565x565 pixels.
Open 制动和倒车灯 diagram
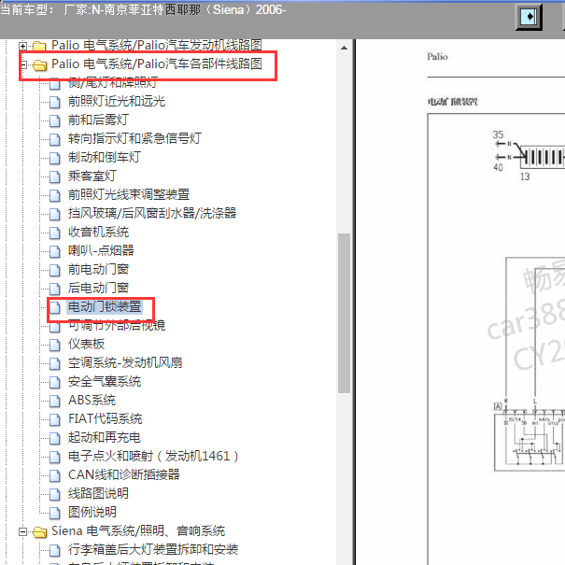(105, 158)
